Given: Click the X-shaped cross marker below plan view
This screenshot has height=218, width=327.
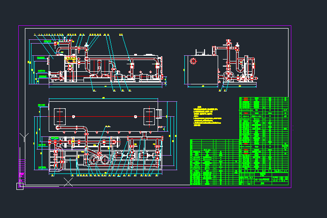Looking at the screenshot, I should [68, 182].
